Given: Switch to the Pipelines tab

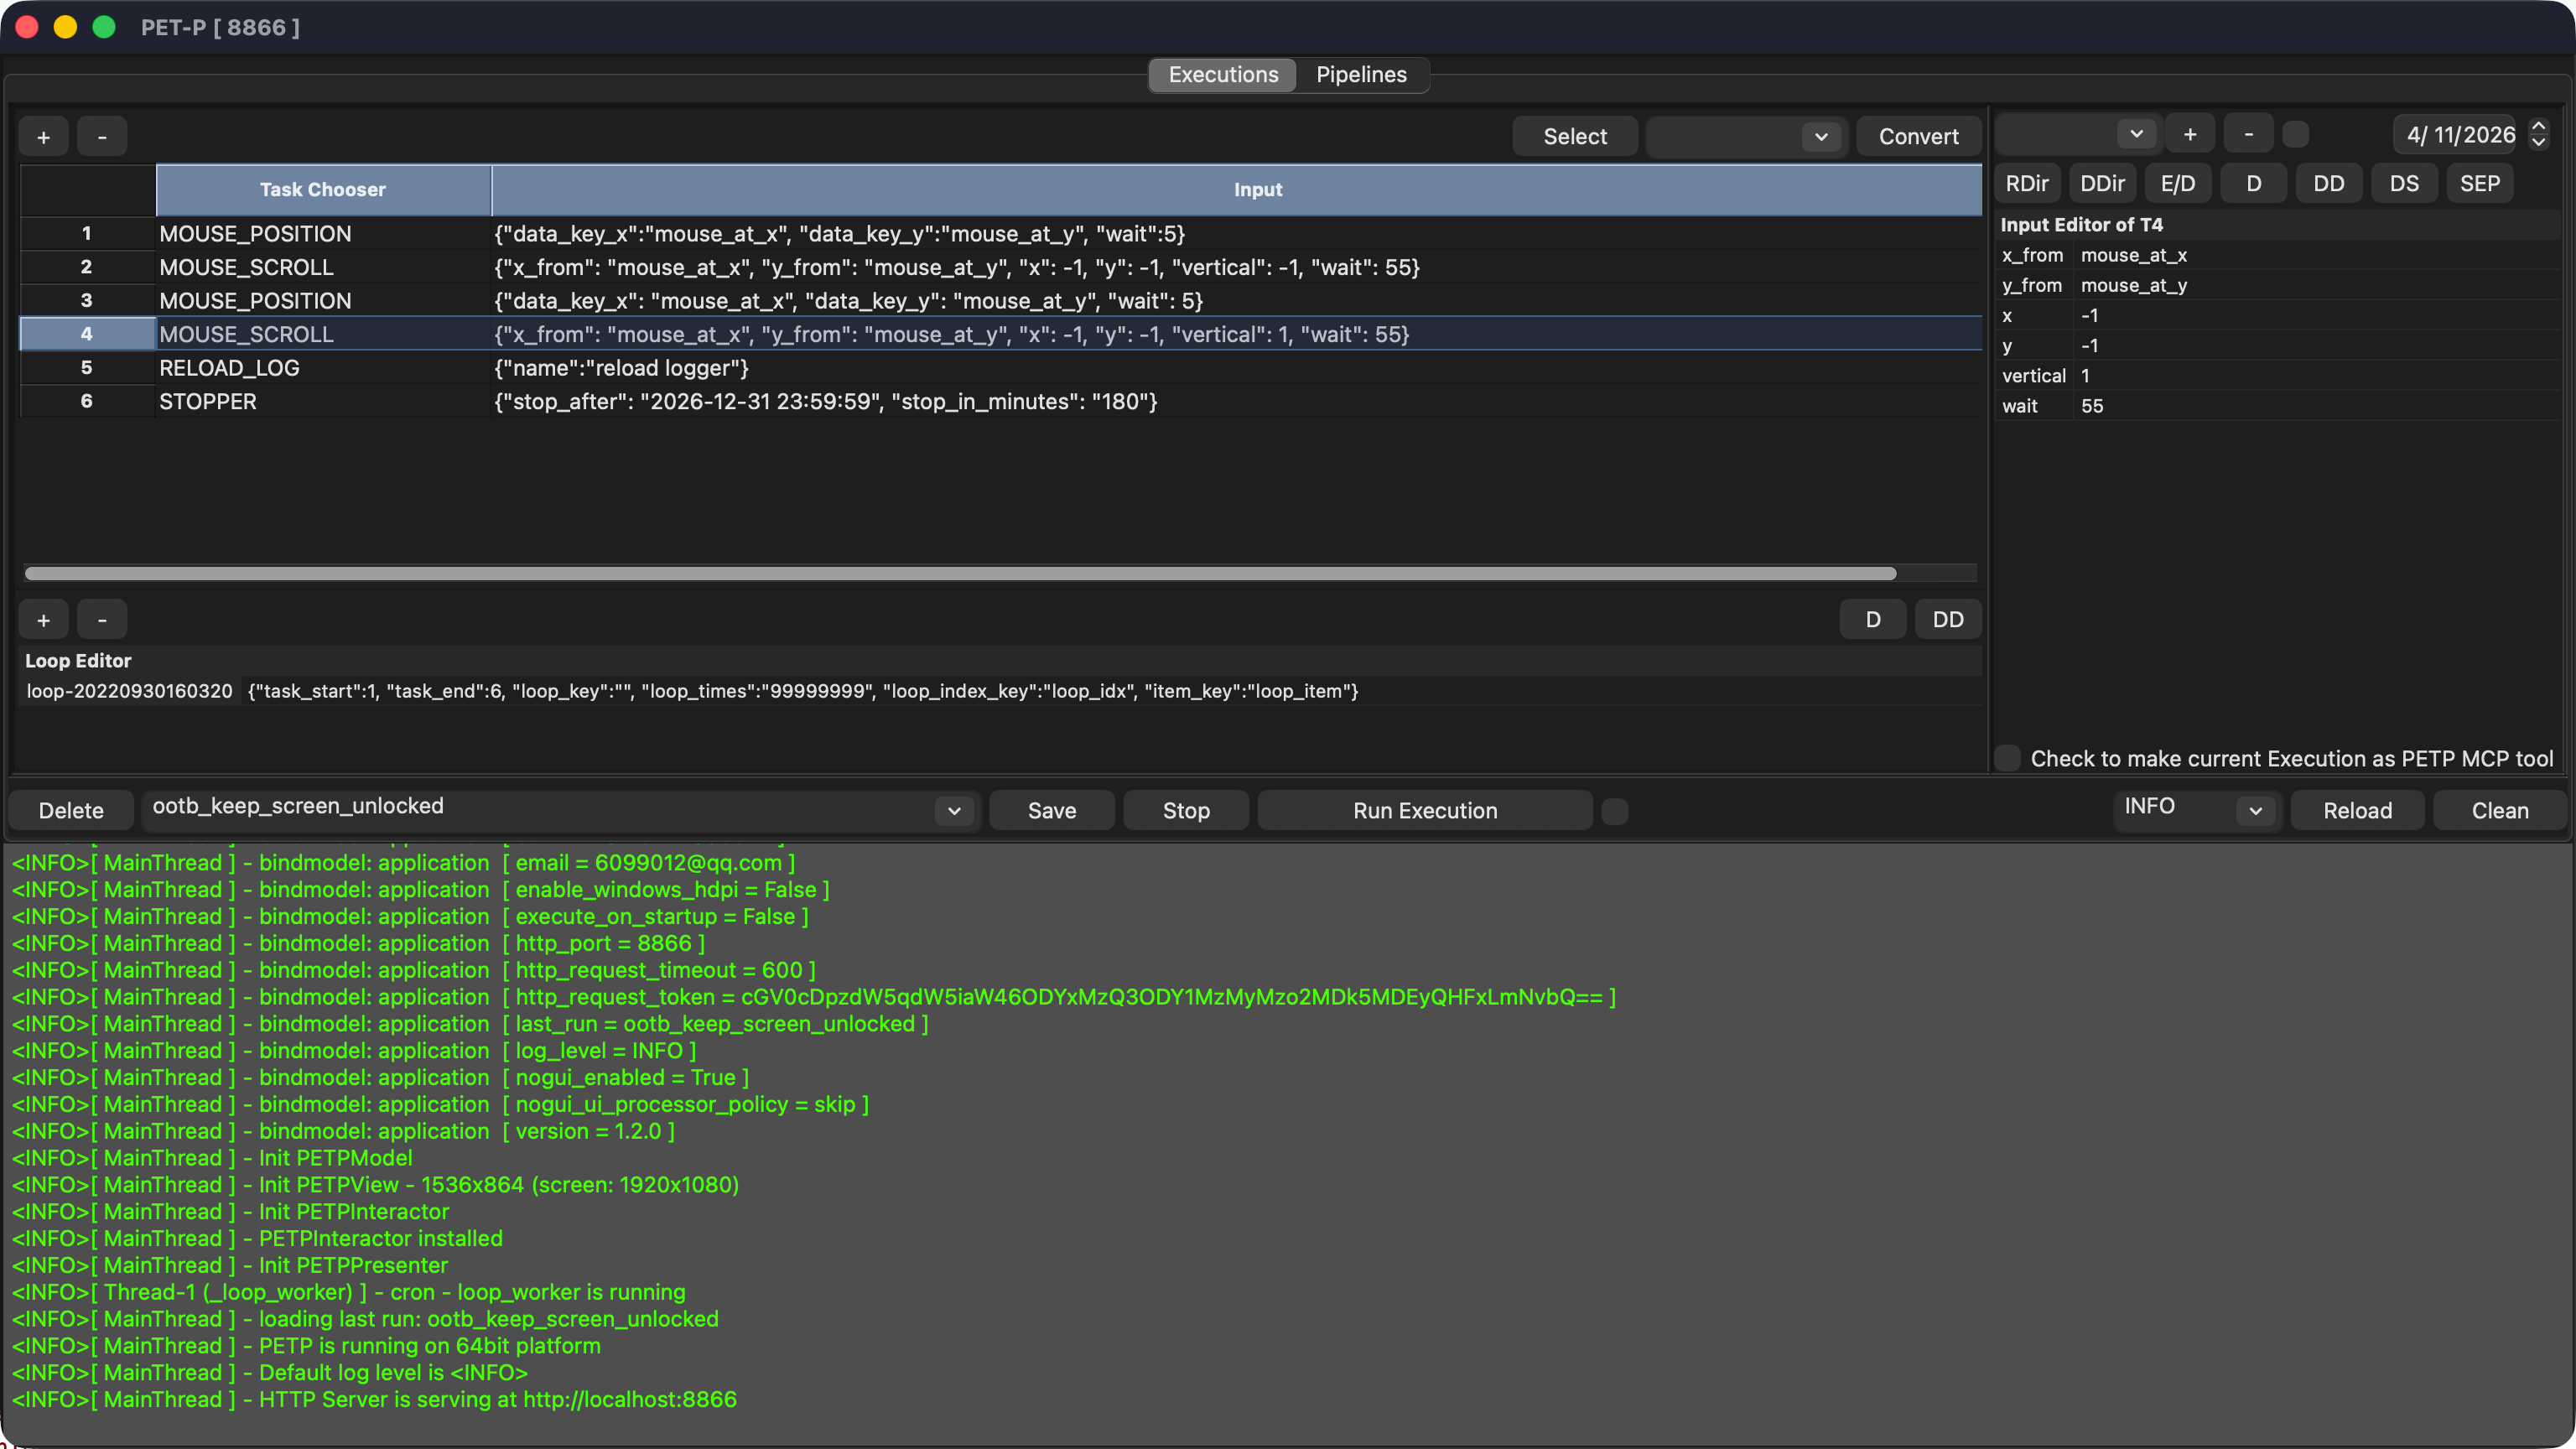Looking at the screenshot, I should [x=1360, y=74].
